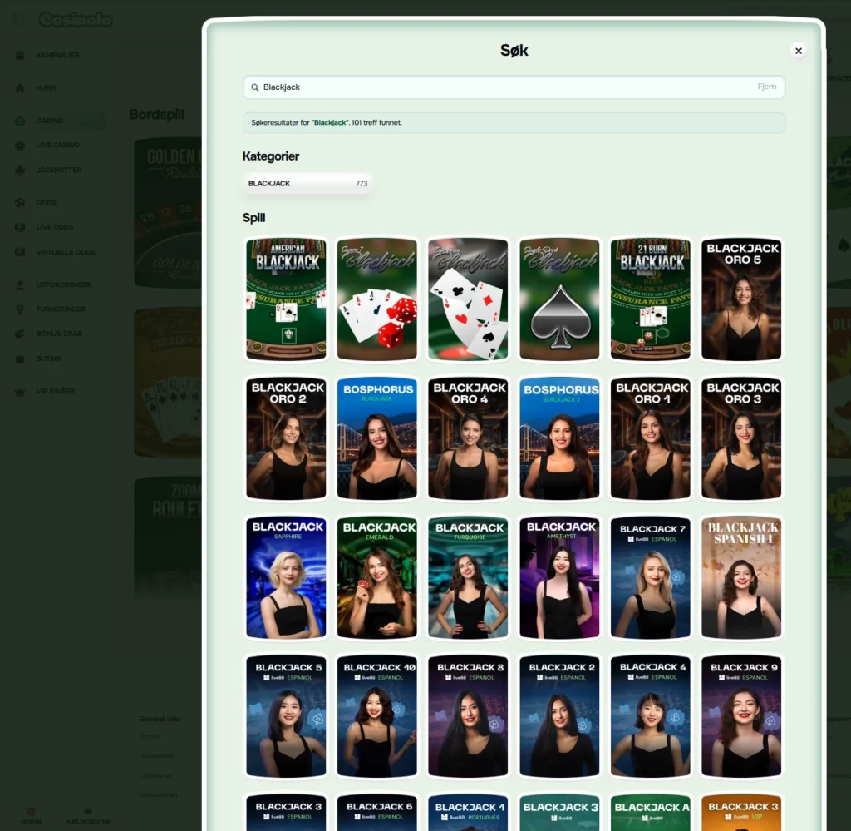Open the first Bosphorus Blackjack table
The height and width of the screenshot is (831, 851).
pyautogui.click(x=377, y=438)
